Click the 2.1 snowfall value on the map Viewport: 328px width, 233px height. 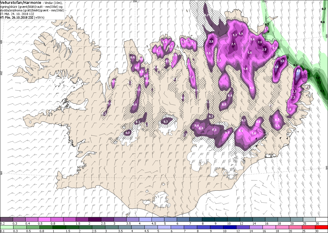tap(233, 44)
